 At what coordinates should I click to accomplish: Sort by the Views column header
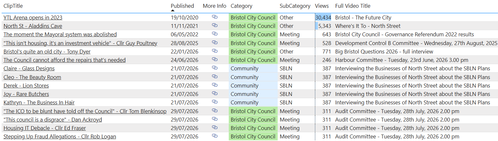[322, 6]
